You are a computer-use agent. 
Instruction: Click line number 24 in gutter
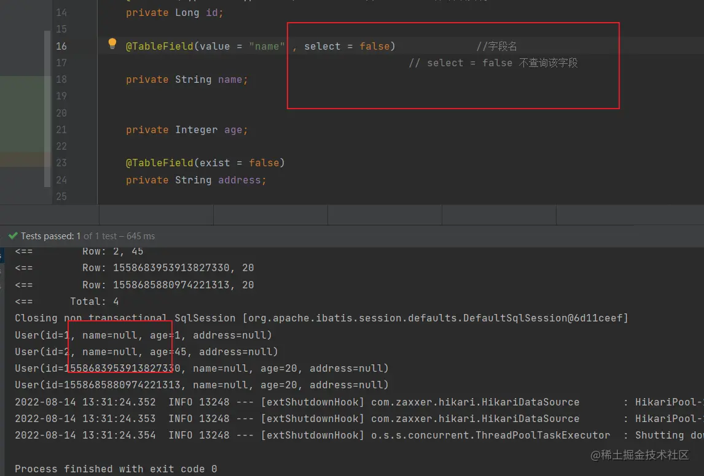(x=61, y=180)
